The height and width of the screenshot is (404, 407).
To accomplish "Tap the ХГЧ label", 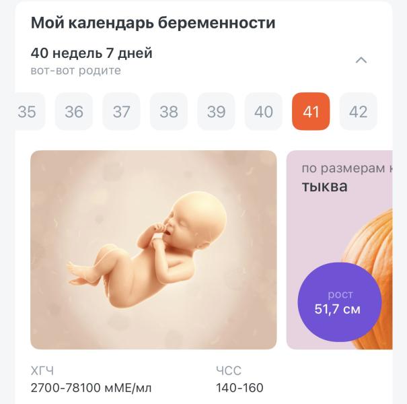I will [x=42, y=371].
